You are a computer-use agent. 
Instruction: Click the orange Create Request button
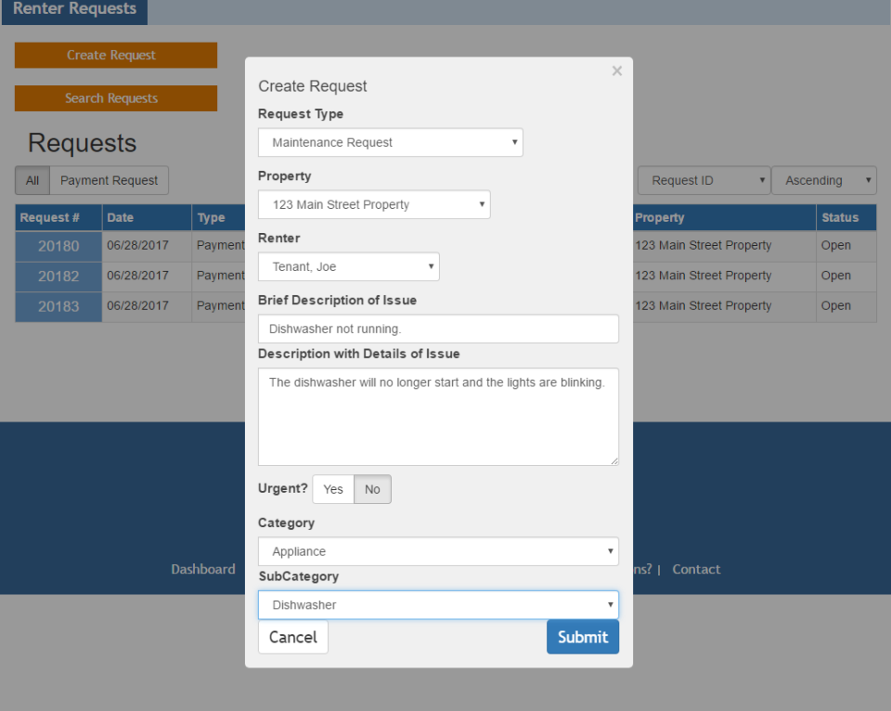(116, 56)
